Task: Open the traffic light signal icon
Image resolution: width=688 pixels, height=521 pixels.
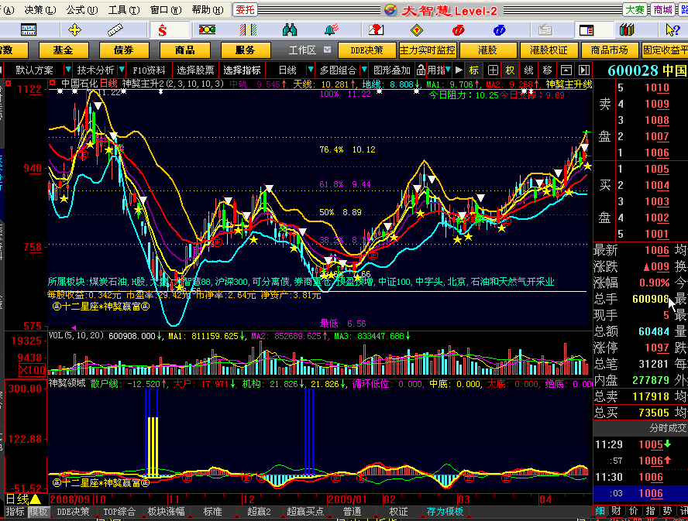Action: [207, 30]
